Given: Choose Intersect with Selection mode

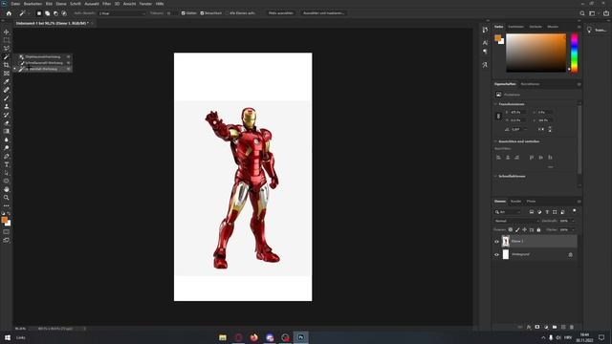Looking at the screenshot, I should [64, 13].
